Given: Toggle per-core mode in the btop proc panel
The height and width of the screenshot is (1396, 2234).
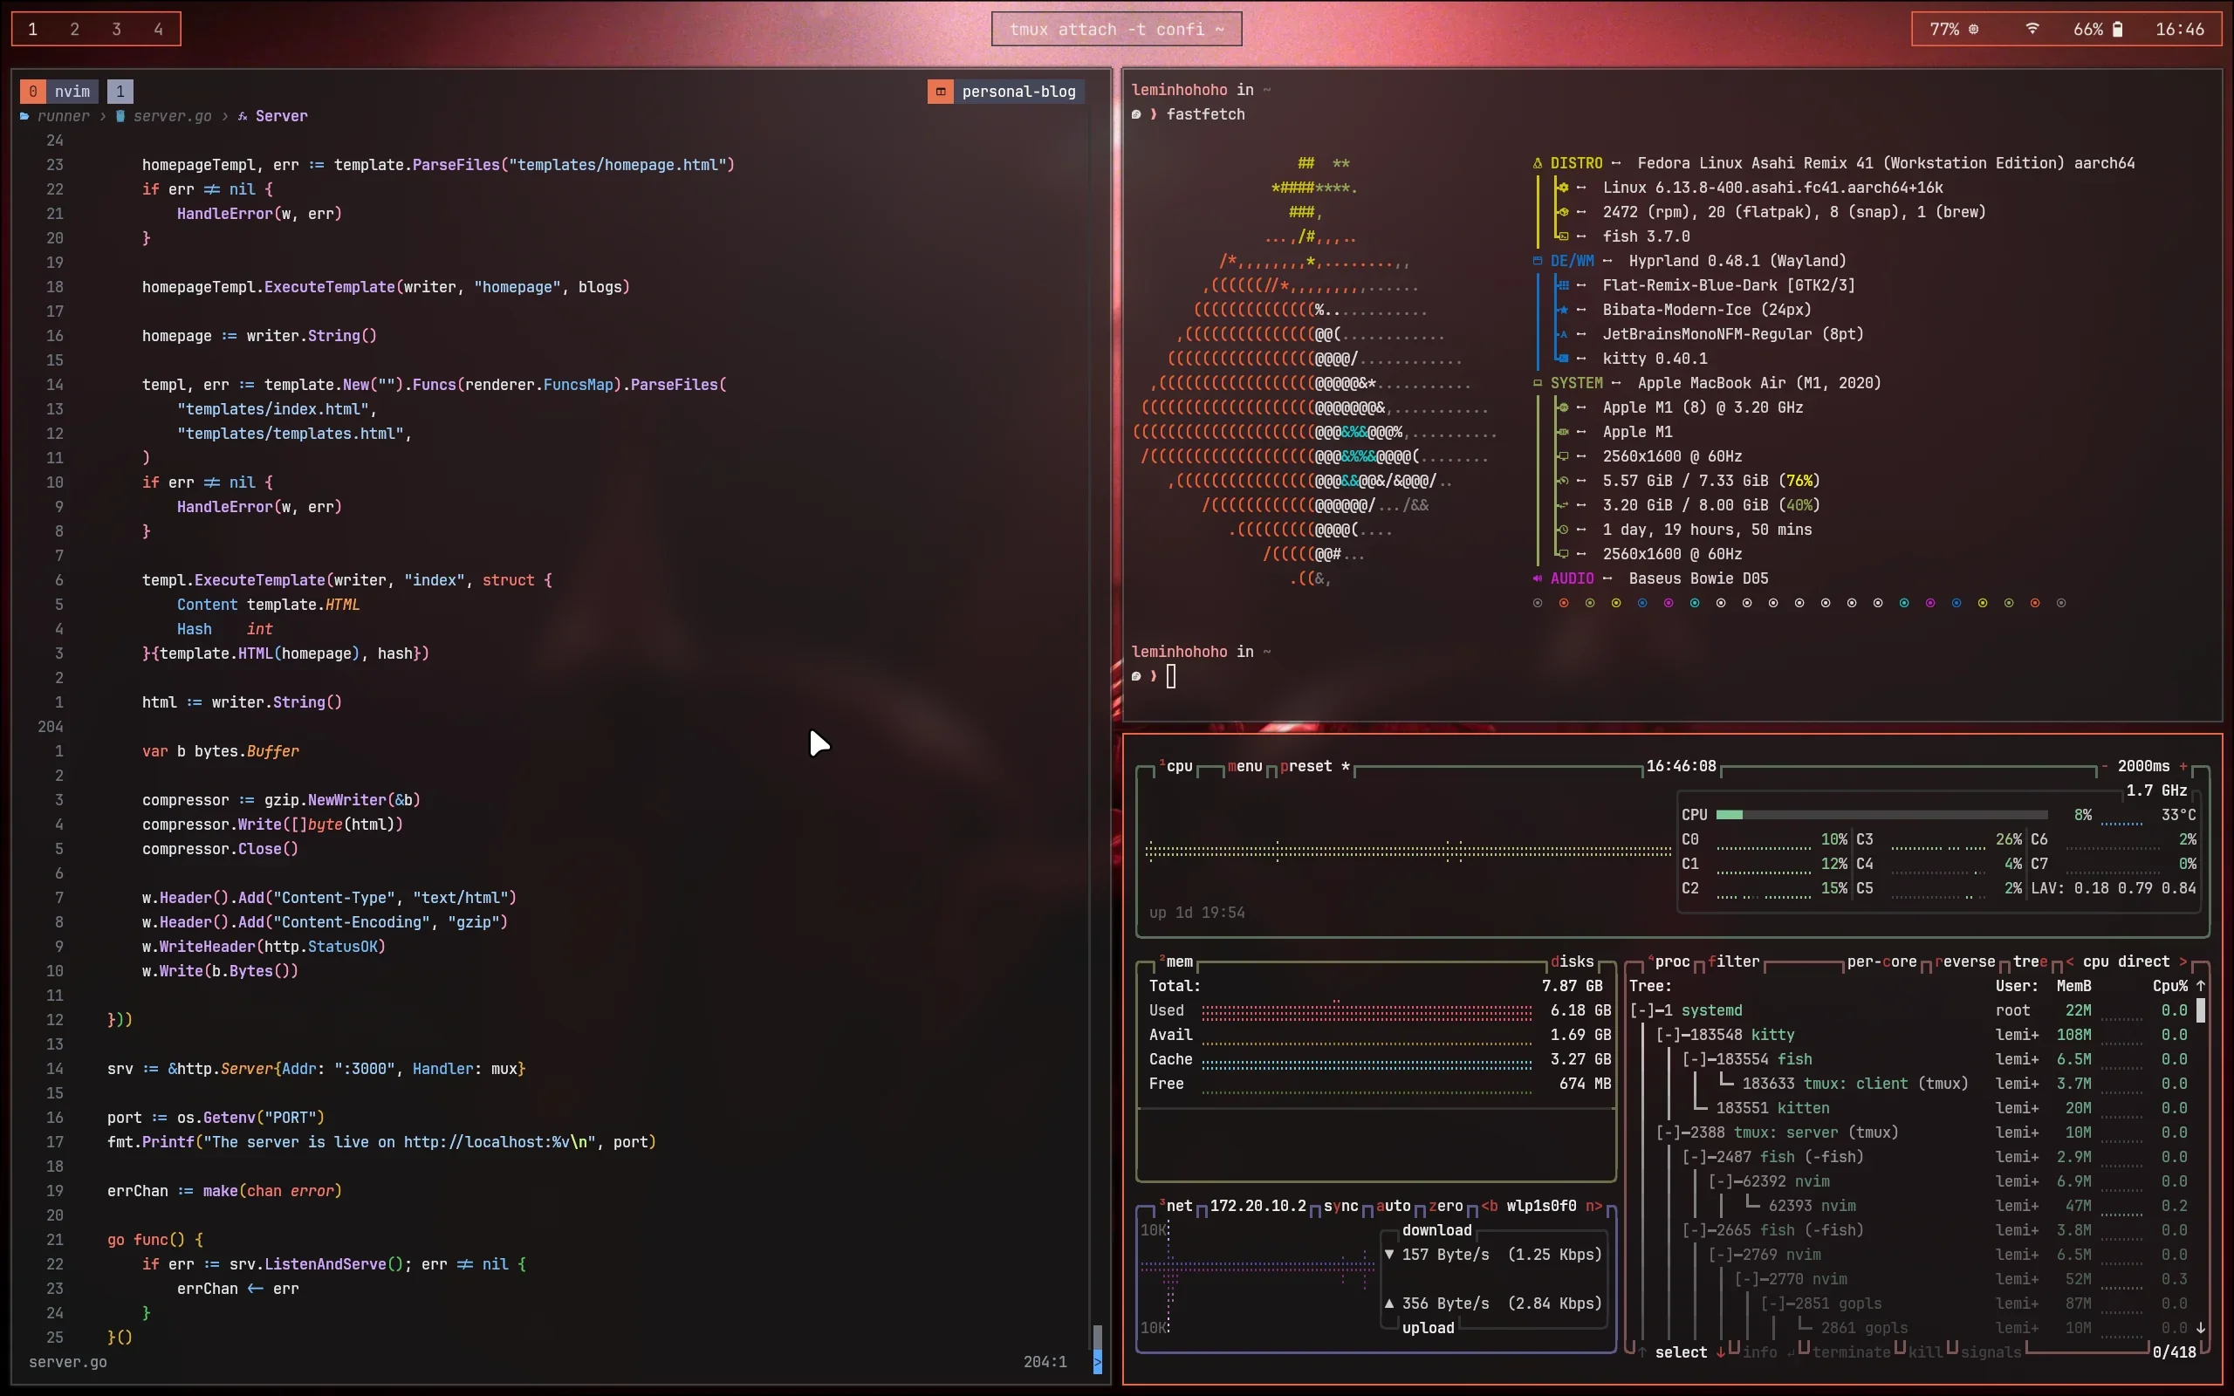Looking at the screenshot, I should coord(1881,961).
